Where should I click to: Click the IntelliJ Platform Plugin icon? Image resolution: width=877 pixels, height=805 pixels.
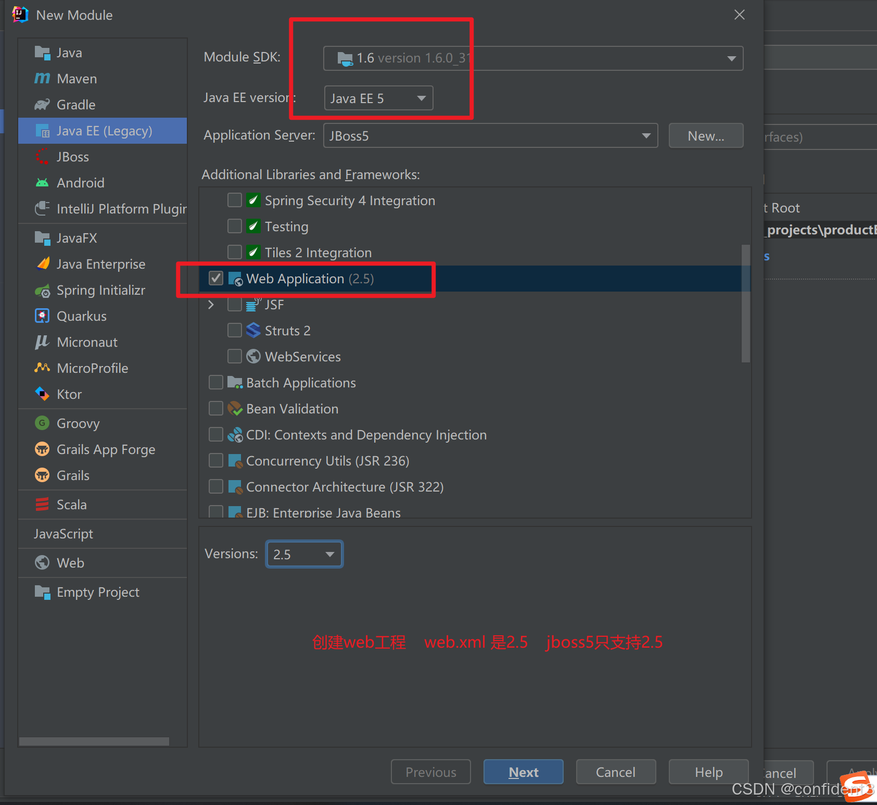42,209
